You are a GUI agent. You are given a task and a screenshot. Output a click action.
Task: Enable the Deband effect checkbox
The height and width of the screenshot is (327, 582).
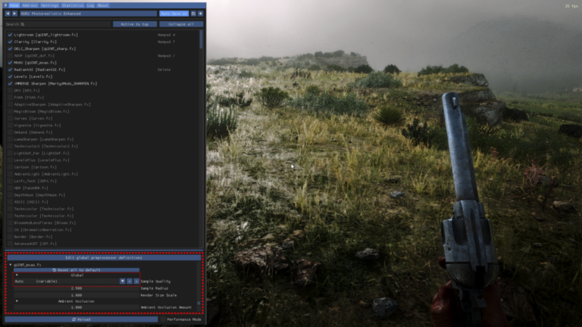click(x=11, y=132)
